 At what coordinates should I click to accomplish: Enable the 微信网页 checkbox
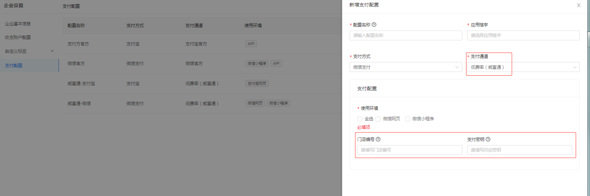pyautogui.click(x=378, y=119)
